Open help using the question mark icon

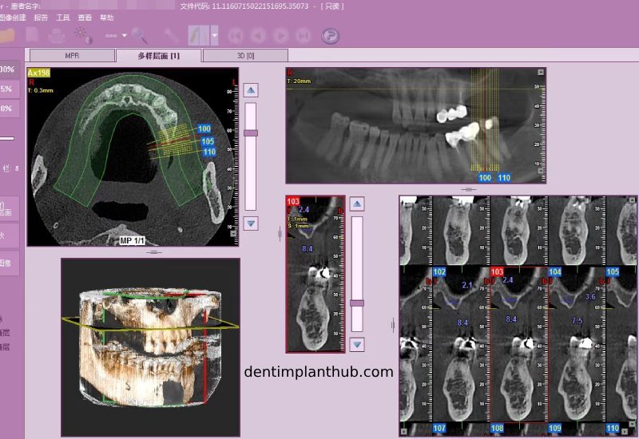pyautogui.click(x=330, y=36)
